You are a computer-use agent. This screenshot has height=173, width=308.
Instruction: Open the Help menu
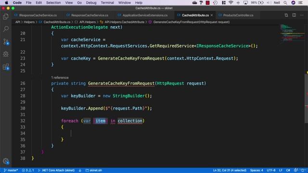coord(139,2)
